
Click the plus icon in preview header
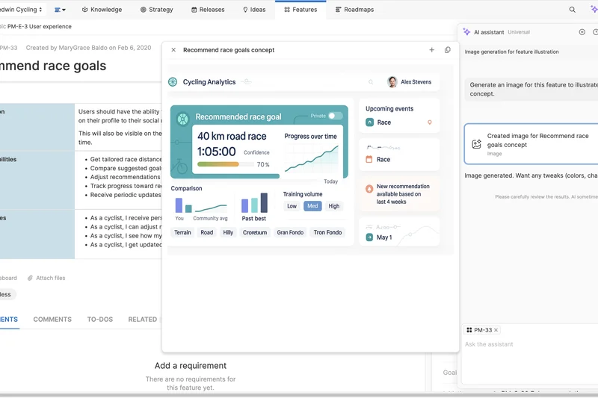point(431,50)
